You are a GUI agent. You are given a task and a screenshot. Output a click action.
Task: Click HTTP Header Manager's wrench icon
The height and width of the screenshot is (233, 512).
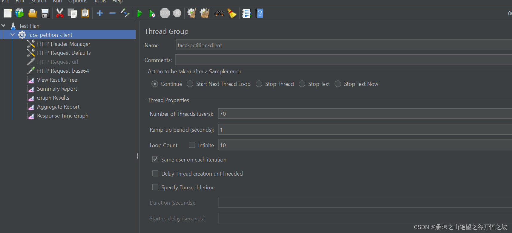click(31, 44)
